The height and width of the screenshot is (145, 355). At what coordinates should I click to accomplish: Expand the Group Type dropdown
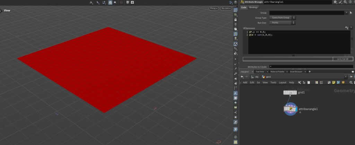(283, 18)
